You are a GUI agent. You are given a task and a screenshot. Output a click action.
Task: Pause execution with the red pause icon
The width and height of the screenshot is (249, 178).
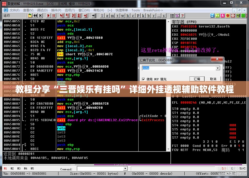(x=54, y=15)
